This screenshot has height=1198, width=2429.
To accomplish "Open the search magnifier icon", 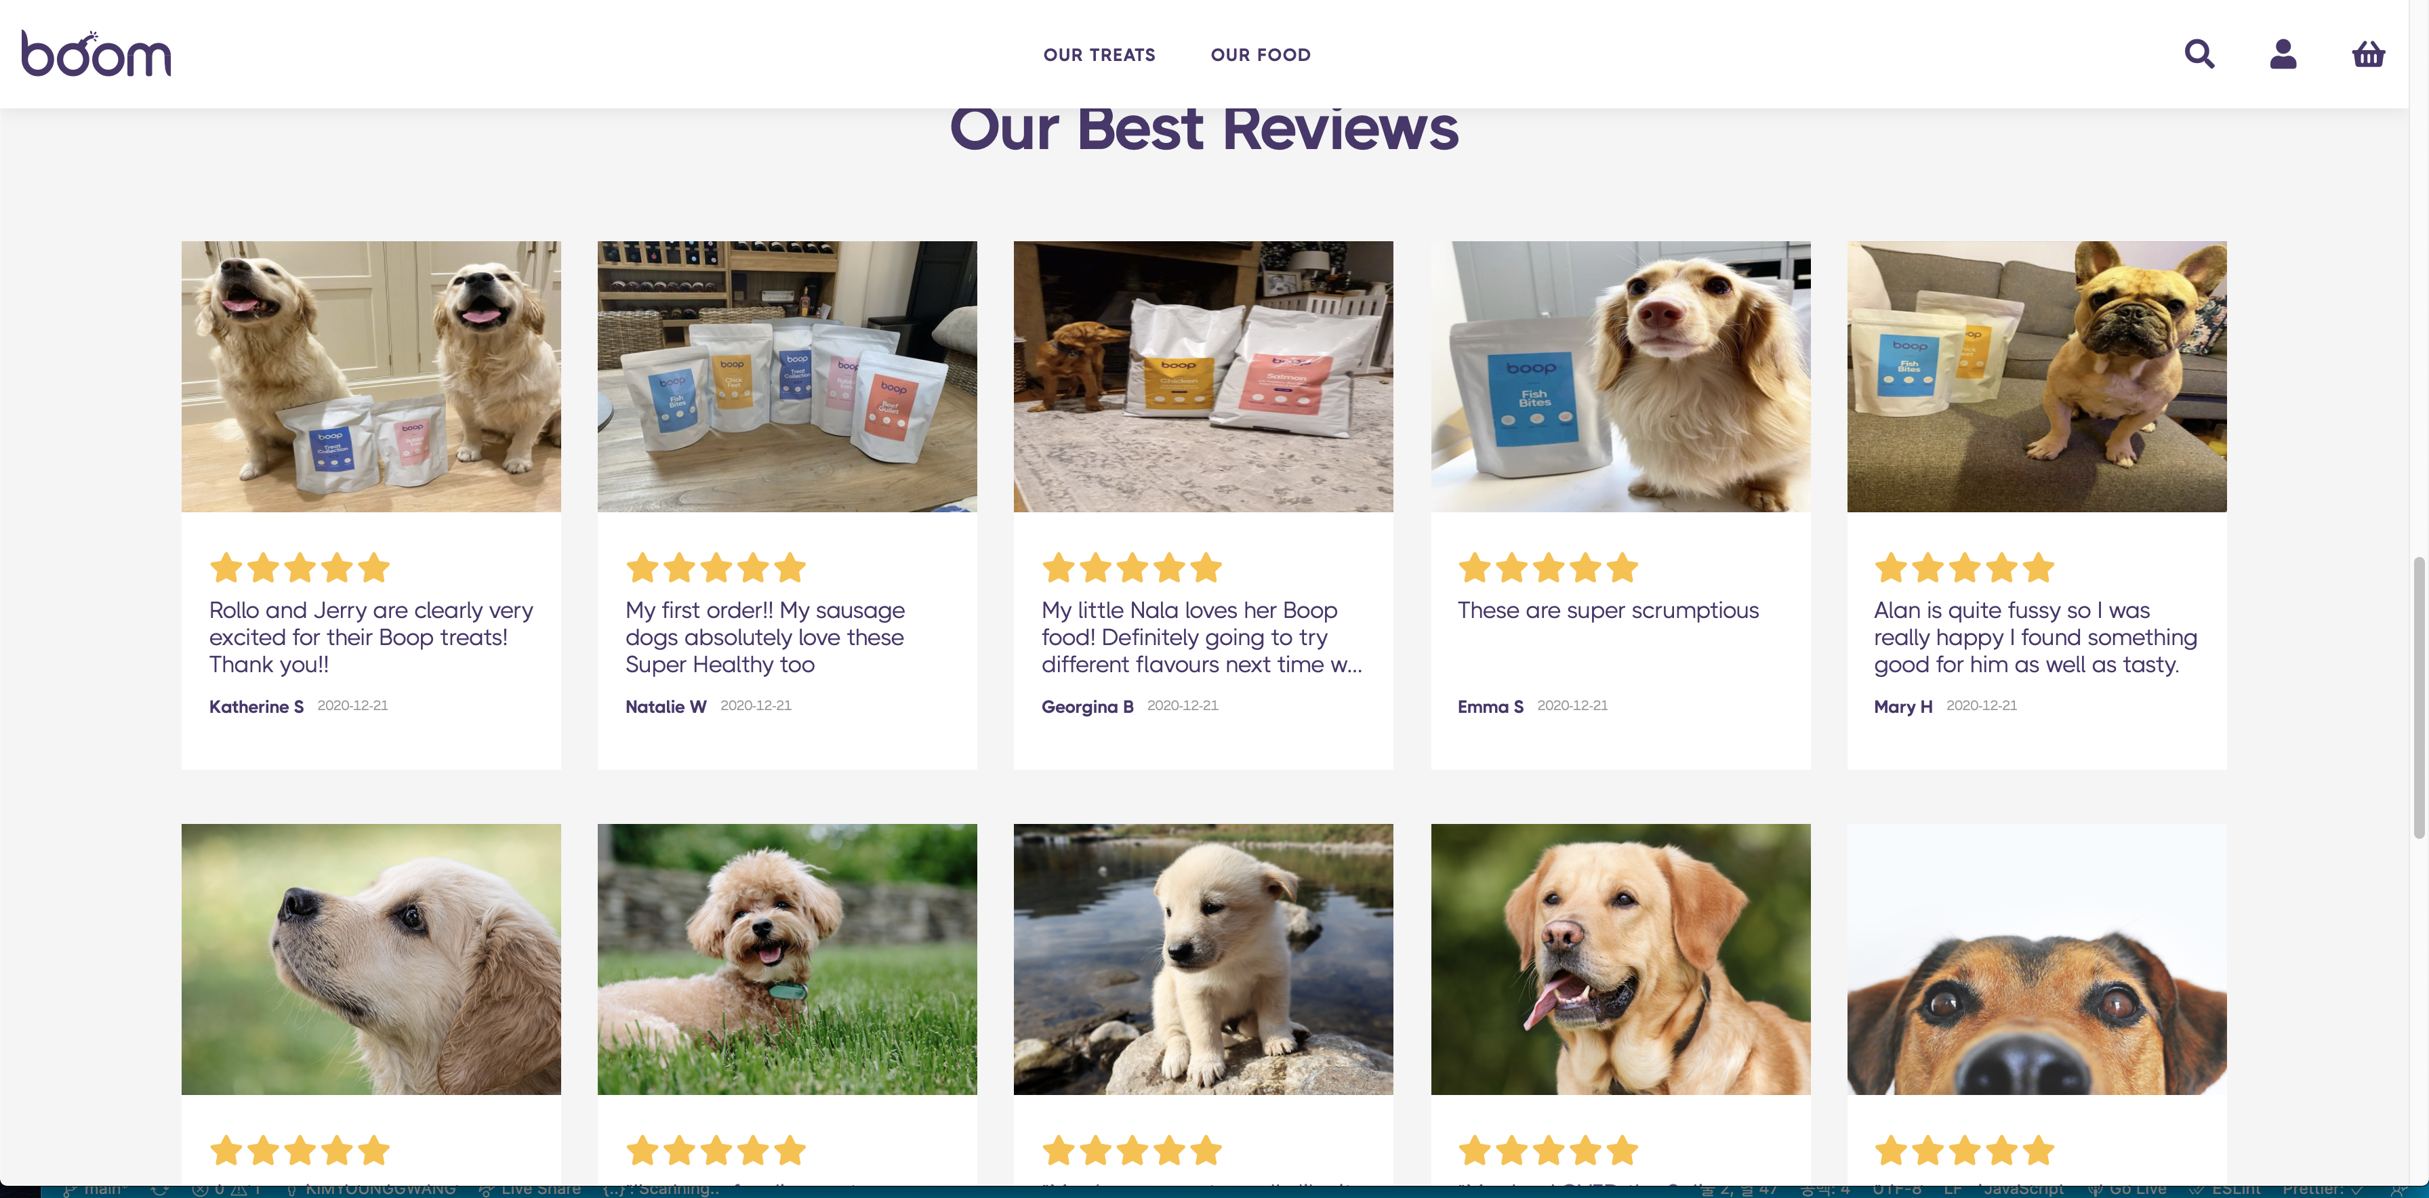I will tap(2199, 54).
